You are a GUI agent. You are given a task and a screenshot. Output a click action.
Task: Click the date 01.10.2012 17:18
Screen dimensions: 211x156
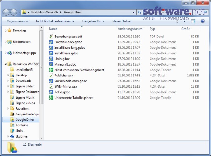(129, 75)
